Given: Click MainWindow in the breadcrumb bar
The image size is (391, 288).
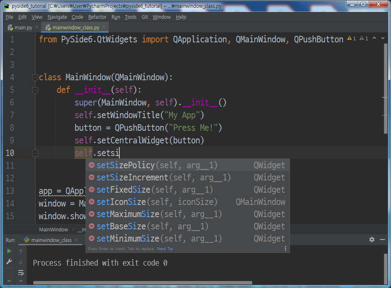Looking at the screenshot, I should [x=54, y=229].
